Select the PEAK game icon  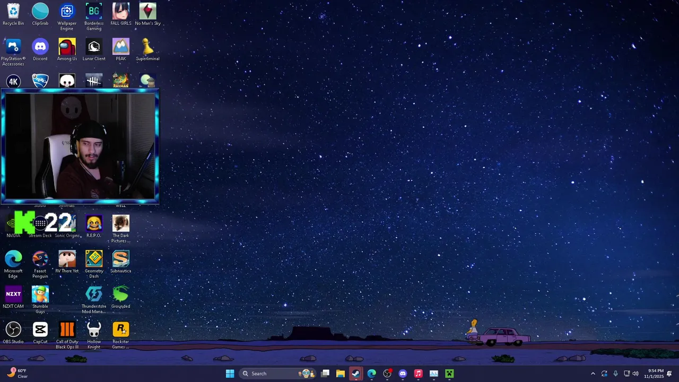pyautogui.click(x=121, y=50)
